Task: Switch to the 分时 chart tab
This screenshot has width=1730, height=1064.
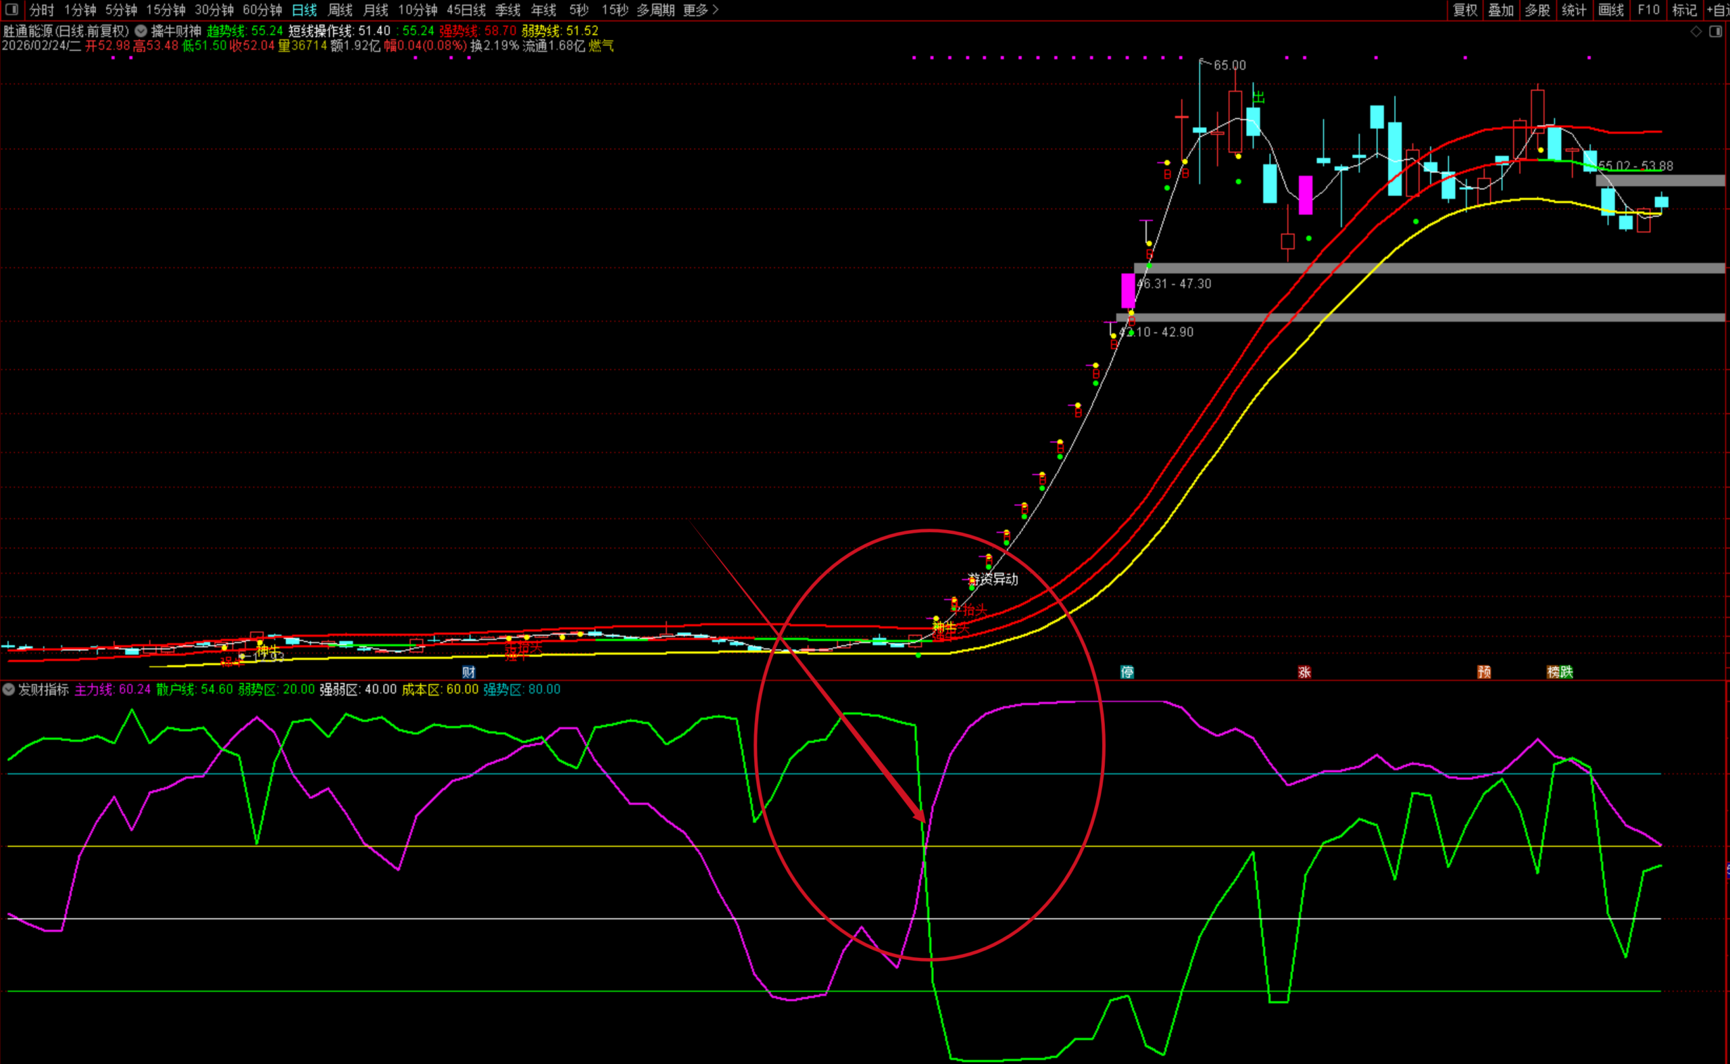Action: pos(41,10)
